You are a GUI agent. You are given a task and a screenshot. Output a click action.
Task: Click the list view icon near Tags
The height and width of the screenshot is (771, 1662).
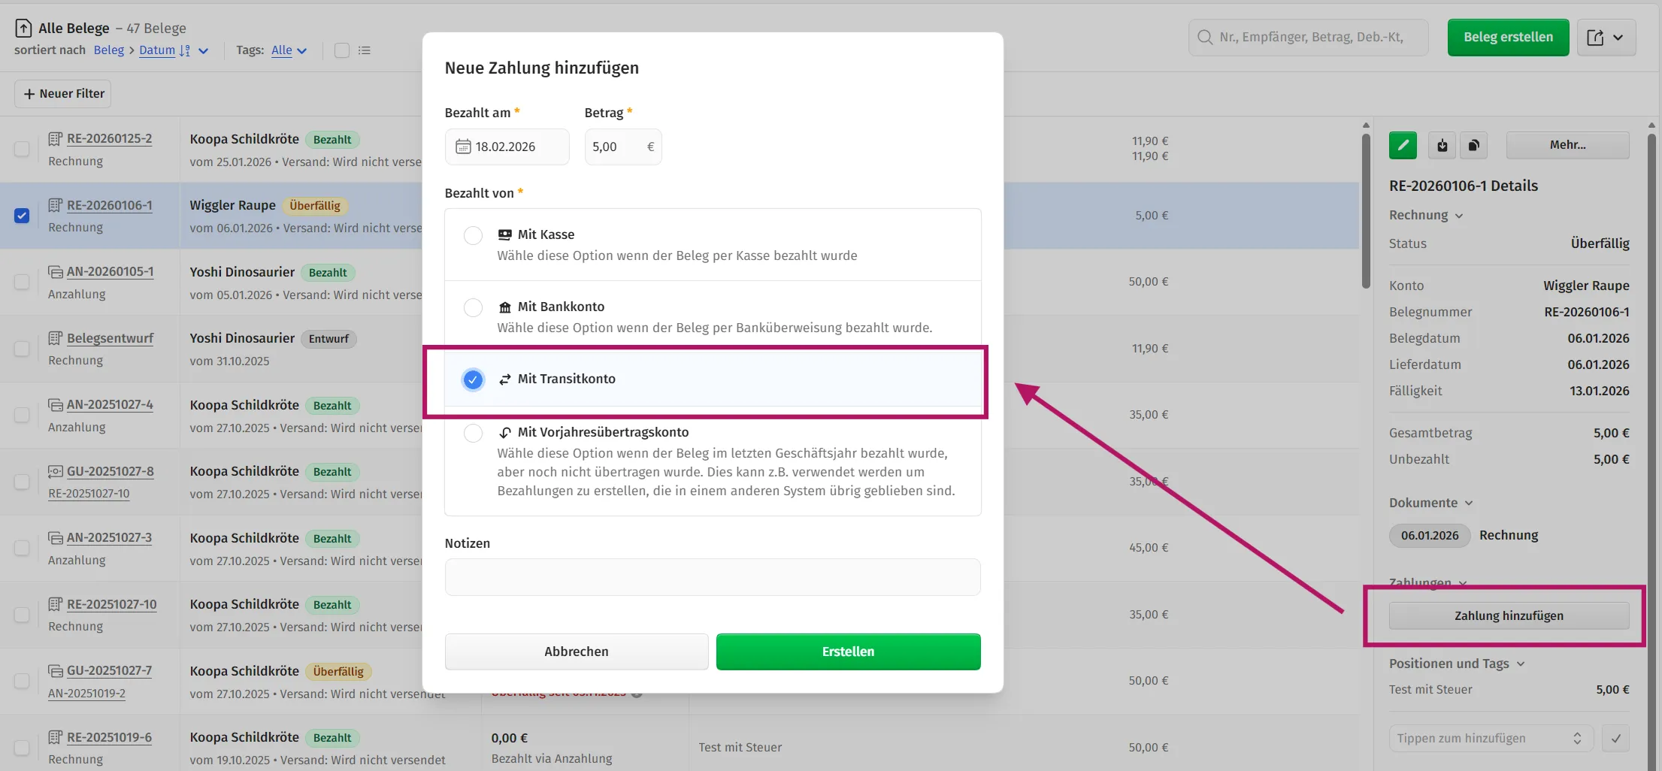tap(365, 50)
